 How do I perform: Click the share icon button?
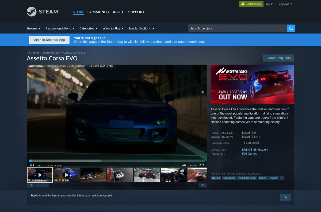point(285,198)
